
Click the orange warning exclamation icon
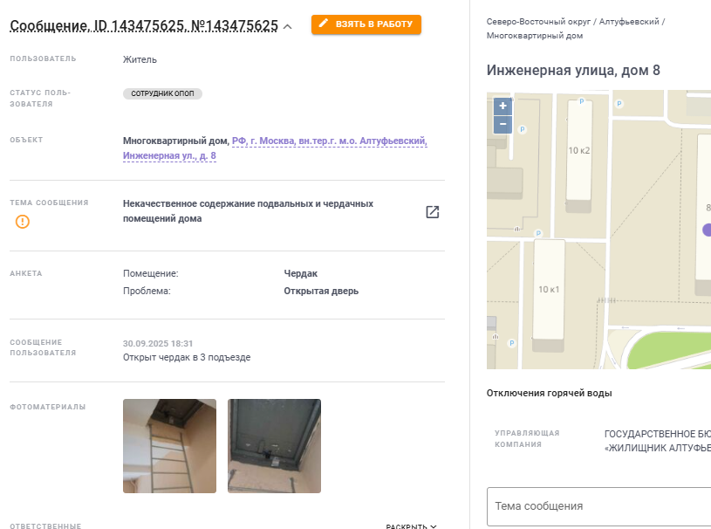(x=22, y=222)
